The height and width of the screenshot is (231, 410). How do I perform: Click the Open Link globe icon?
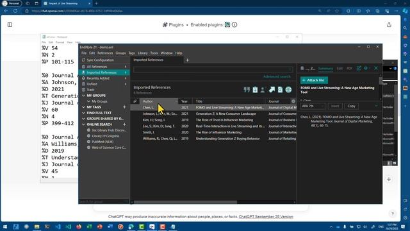288,90
